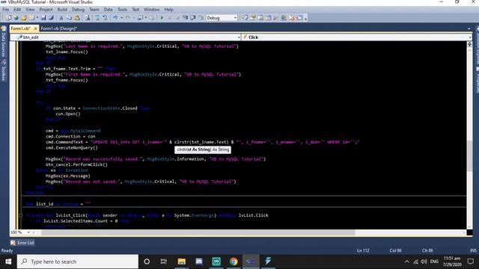Click the editor split handle above scrollbar

point(469,44)
